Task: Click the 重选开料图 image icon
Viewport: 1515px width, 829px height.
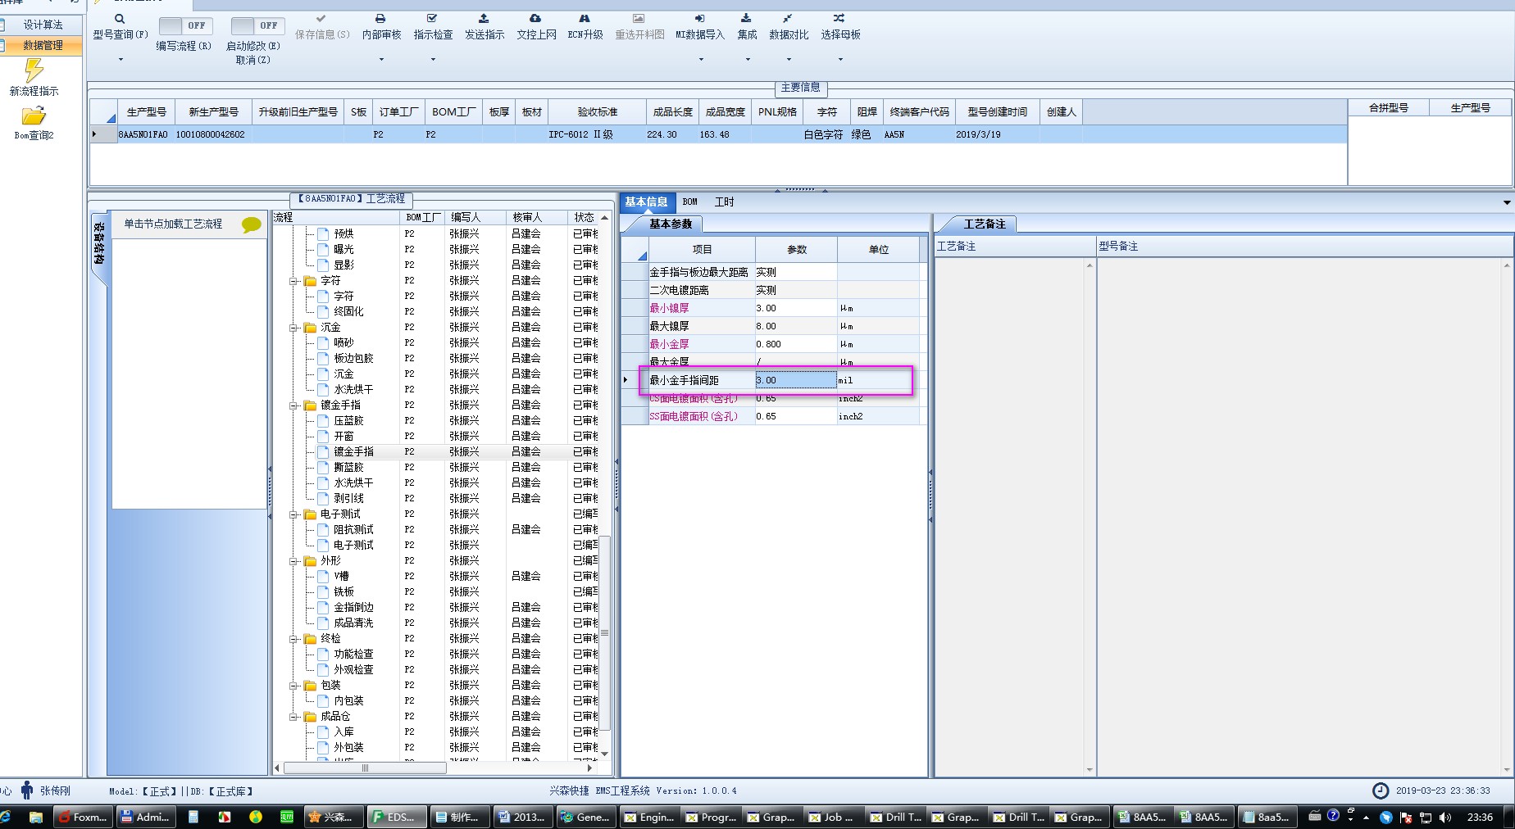Action: click(639, 18)
